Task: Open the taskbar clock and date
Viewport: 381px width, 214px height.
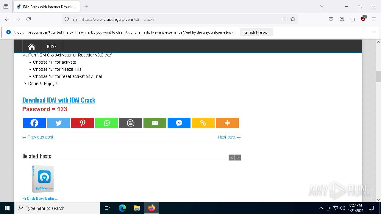Action: 356,208
